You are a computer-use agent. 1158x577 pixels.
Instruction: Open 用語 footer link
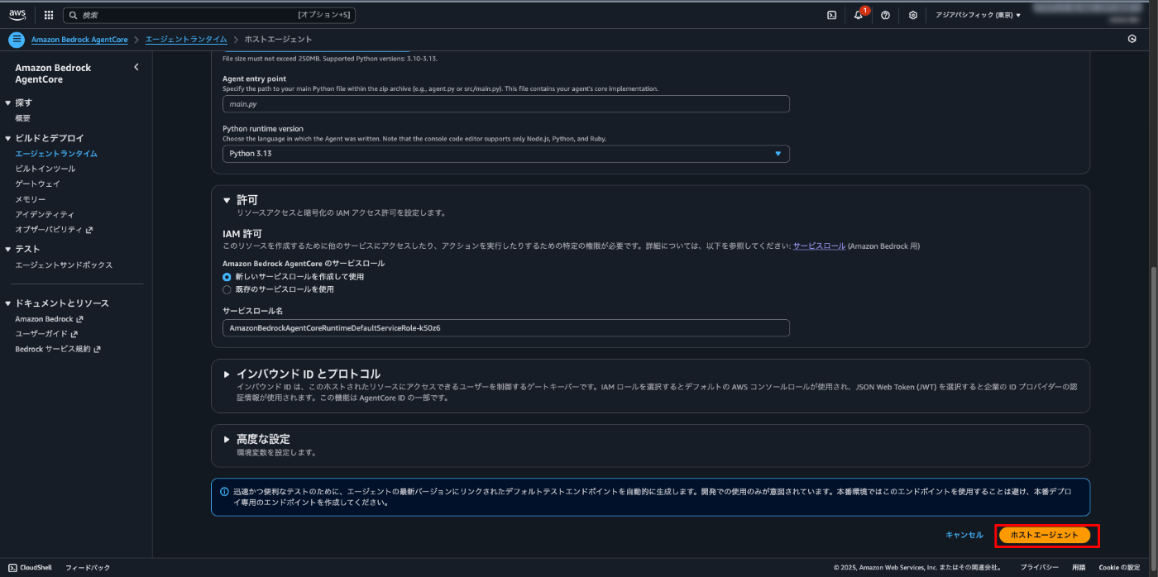[x=1079, y=568]
